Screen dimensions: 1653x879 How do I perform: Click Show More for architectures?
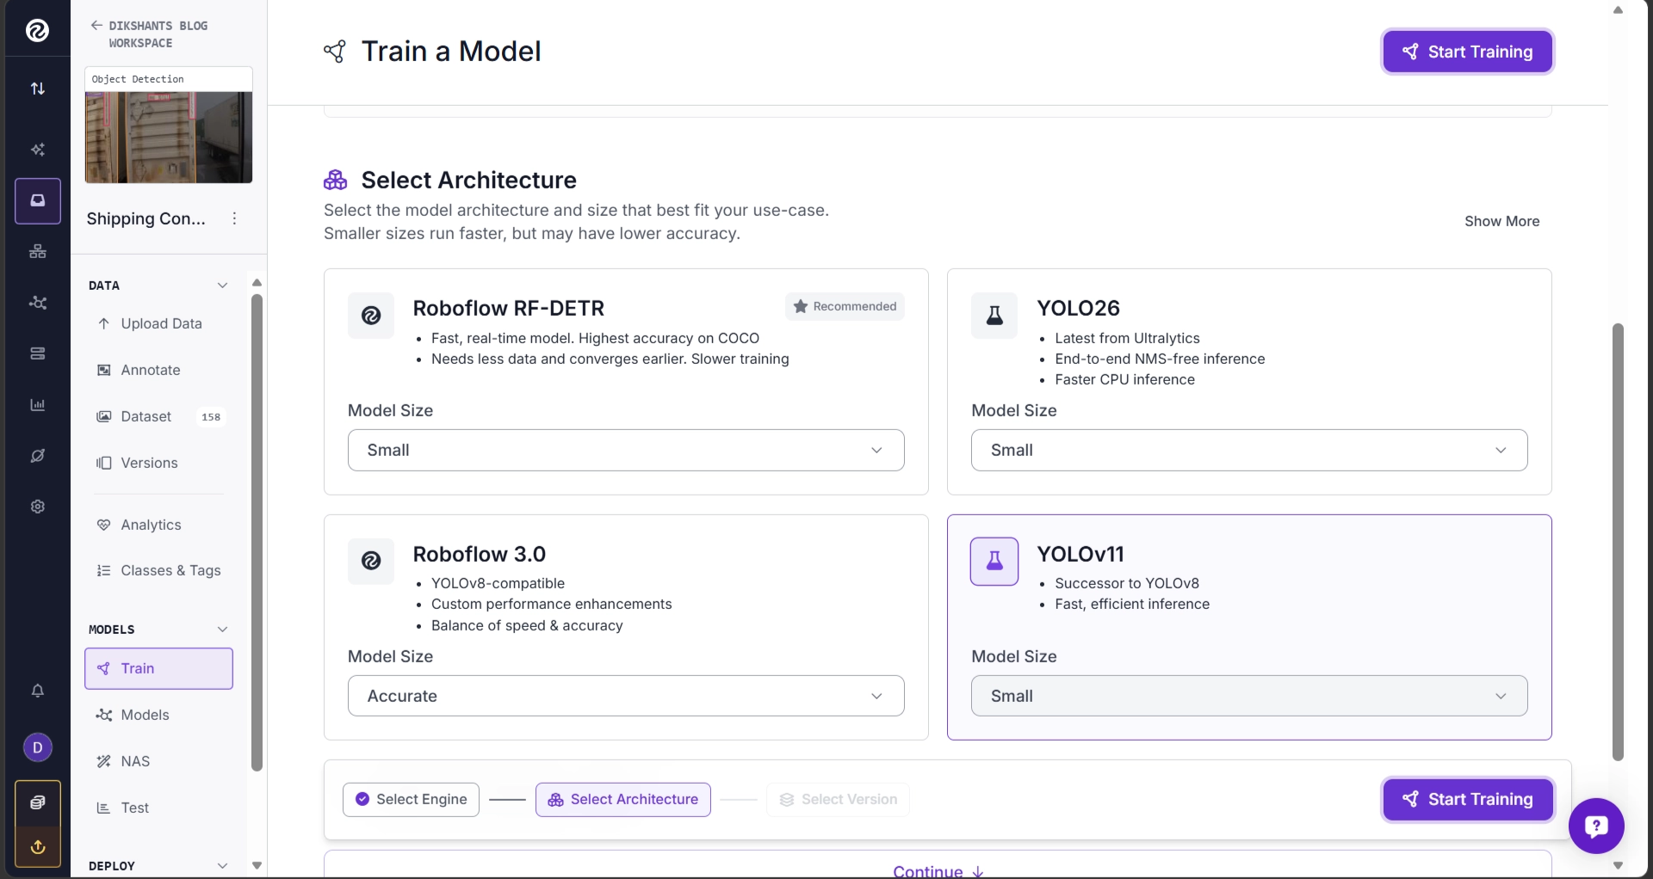pyautogui.click(x=1502, y=221)
